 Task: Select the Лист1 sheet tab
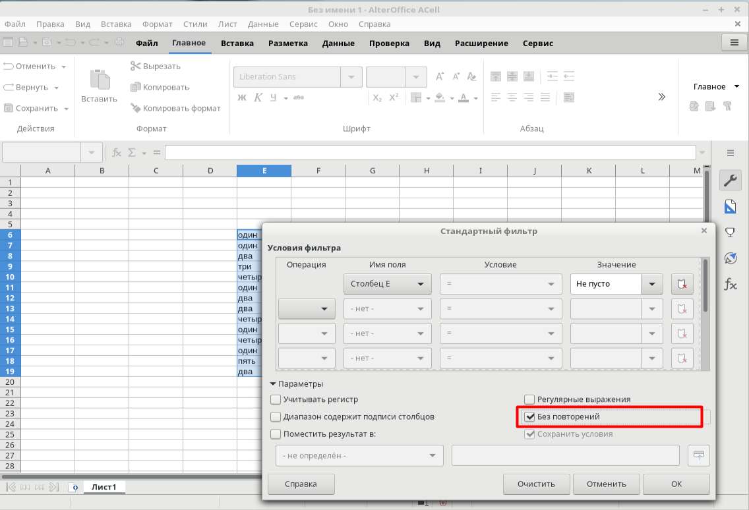(x=104, y=486)
